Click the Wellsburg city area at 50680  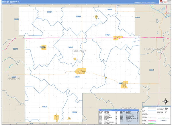pyautogui.click(x=44, y=48)
